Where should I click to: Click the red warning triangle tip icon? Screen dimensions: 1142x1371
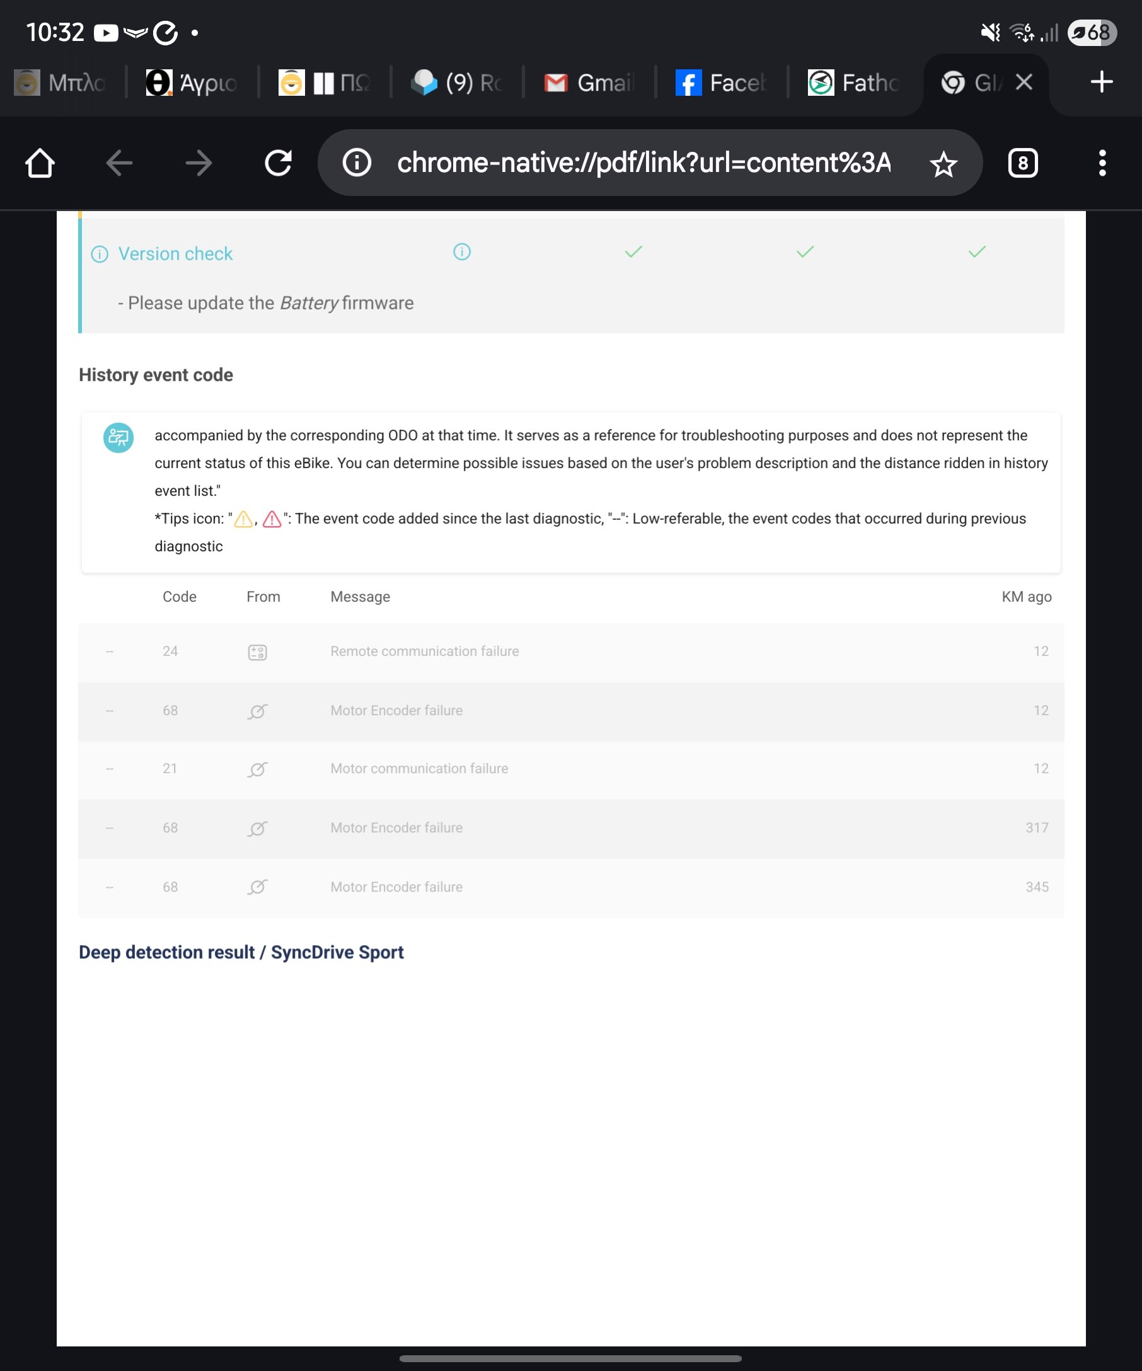point(272,519)
